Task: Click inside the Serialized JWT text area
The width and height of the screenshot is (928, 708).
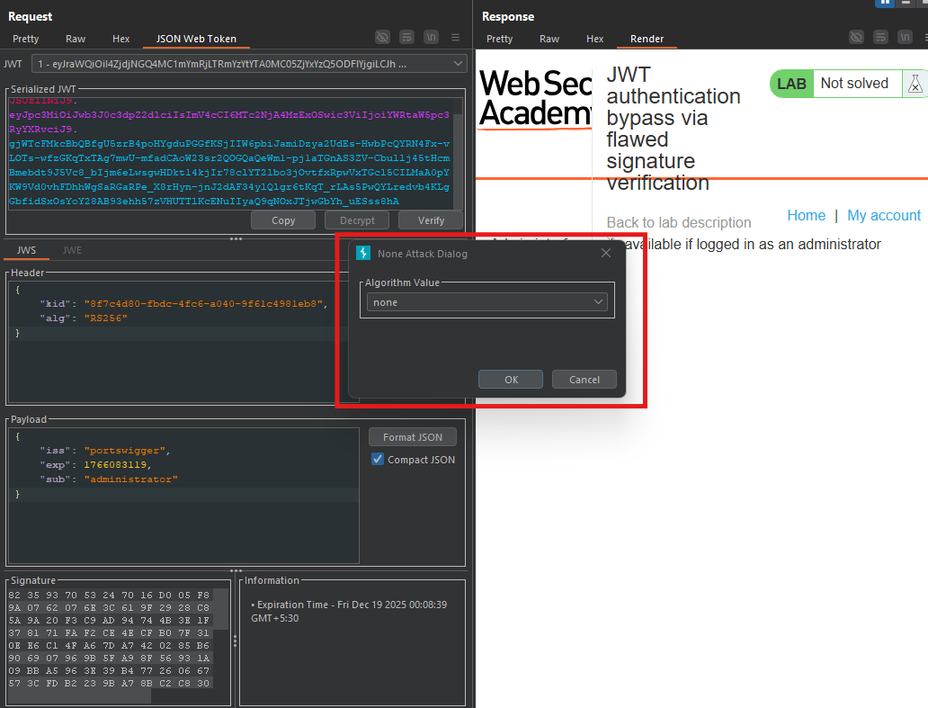Action: click(x=230, y=154)
